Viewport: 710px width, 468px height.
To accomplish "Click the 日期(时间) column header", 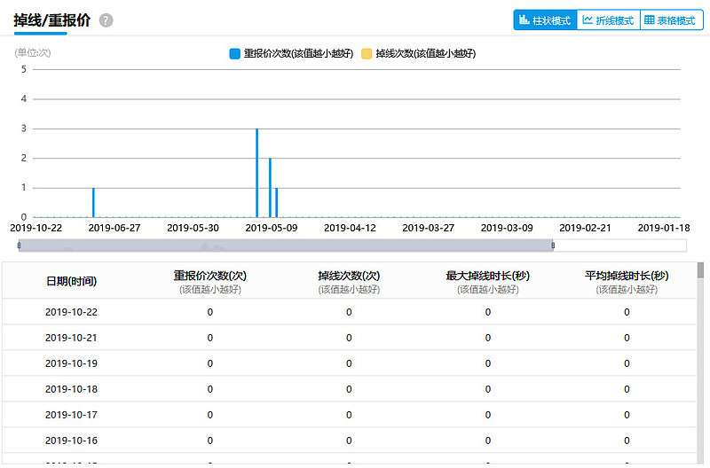I will pos(71,281).
